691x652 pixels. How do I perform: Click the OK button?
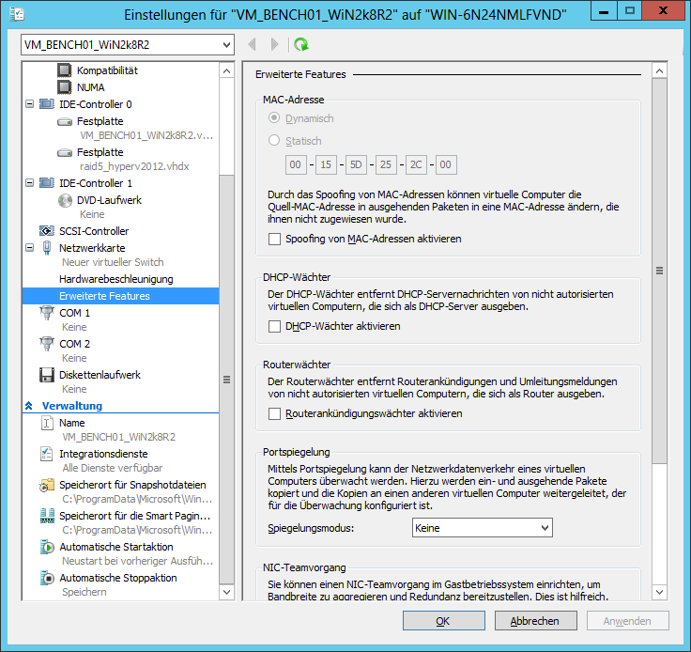(x=443, y=621)
